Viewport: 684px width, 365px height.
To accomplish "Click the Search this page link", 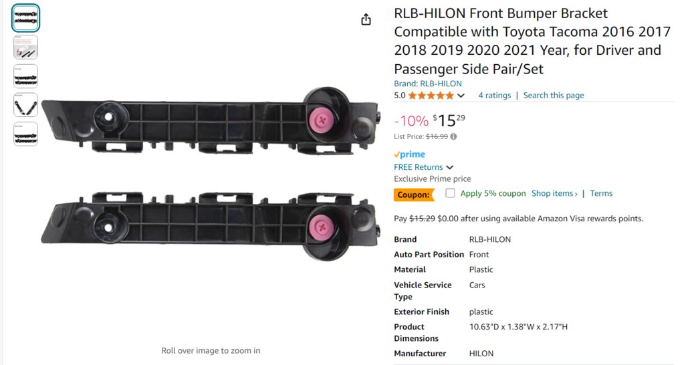I will pyautogui.click(x=554, y=95).
